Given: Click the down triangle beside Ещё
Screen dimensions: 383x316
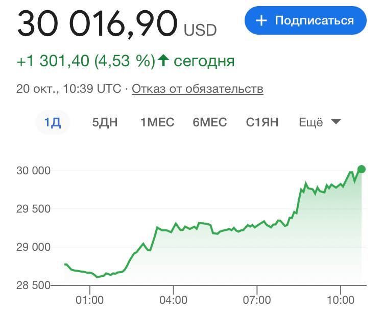Looking at the screenshot, I should pos(336,122).
